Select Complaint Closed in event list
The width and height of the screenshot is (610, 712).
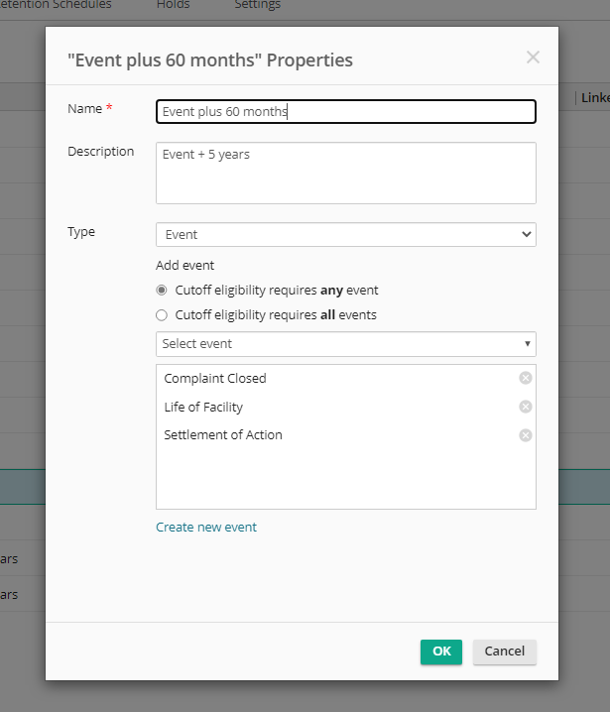(215, 378)
